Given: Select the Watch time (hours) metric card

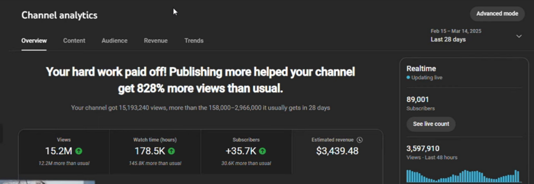Looking at the screenshot, I should tap(155, 152).
